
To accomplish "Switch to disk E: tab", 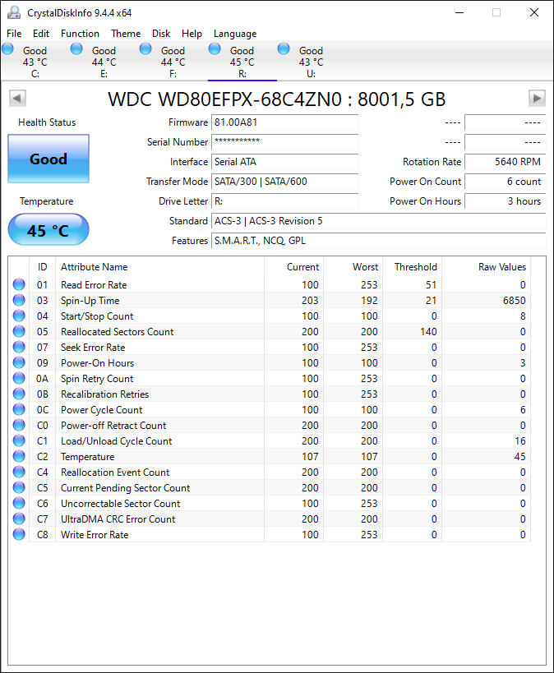I will click(104, 62).
